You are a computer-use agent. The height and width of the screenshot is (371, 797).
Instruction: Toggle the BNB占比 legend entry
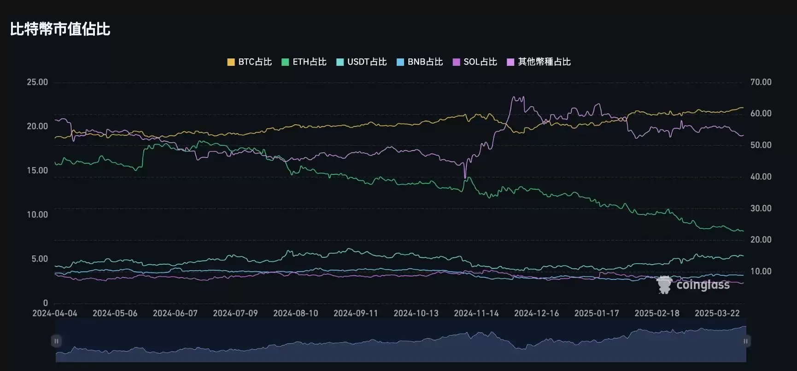(x=420, y=62)
